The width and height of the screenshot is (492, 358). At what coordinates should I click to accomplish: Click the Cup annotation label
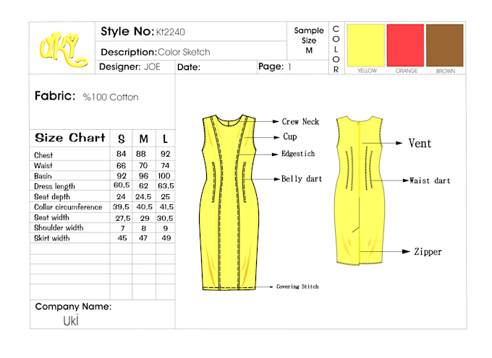(290, 136)
